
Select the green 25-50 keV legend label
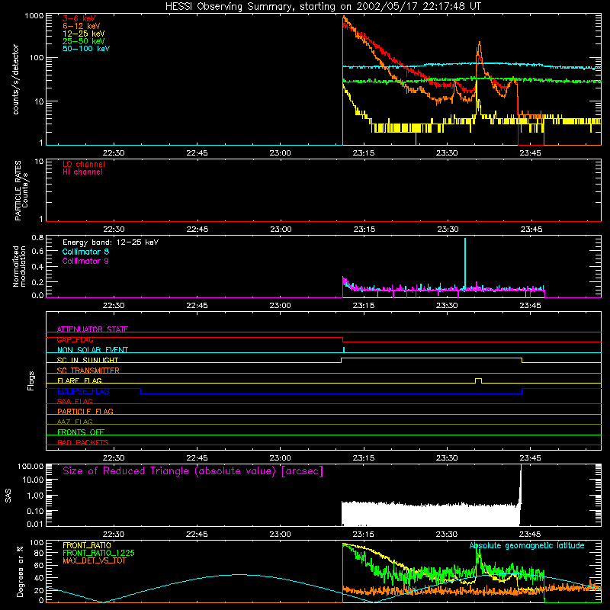(84, 41)
